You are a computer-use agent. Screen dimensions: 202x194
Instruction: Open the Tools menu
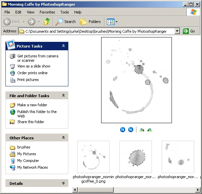click(x=65, y=12)
